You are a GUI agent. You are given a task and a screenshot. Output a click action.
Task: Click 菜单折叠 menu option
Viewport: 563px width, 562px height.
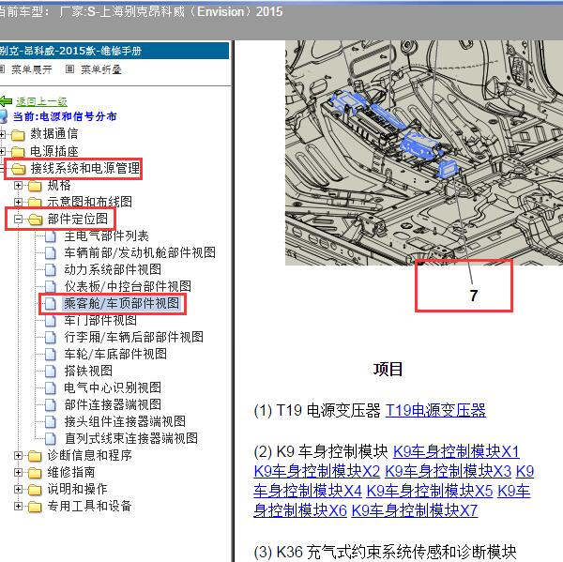[x=101, y=69]
